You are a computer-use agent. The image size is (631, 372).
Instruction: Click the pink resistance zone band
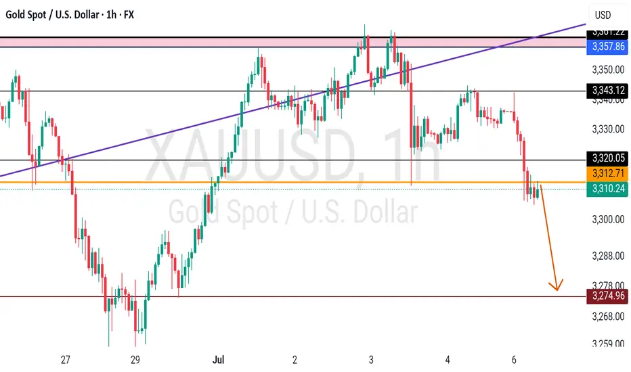[x=293, y=42]
